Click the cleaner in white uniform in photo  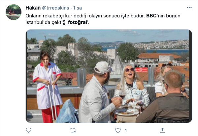click(47, 87)
